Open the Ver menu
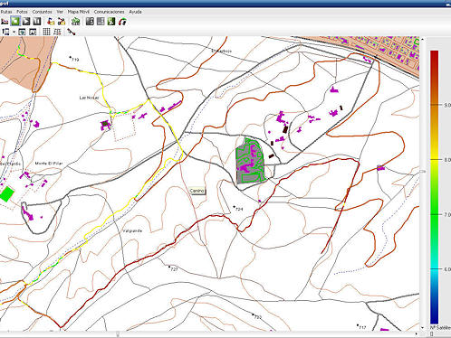 60,12
